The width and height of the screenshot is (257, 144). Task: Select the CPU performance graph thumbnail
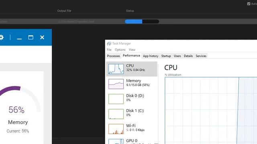tap(116, 69)
